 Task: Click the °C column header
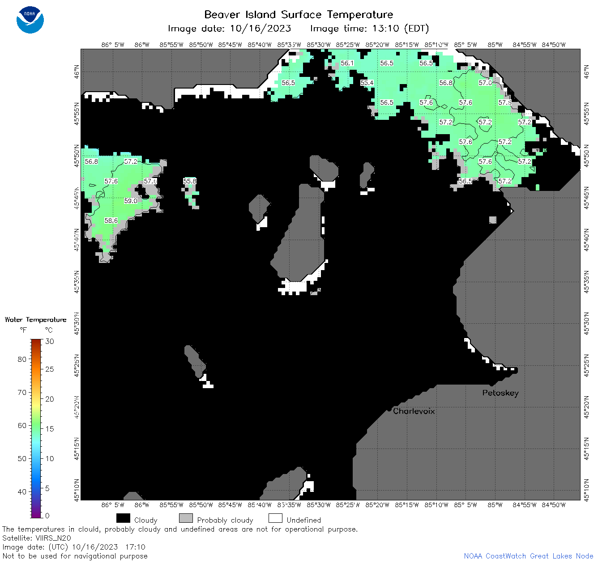click(49, 330)
